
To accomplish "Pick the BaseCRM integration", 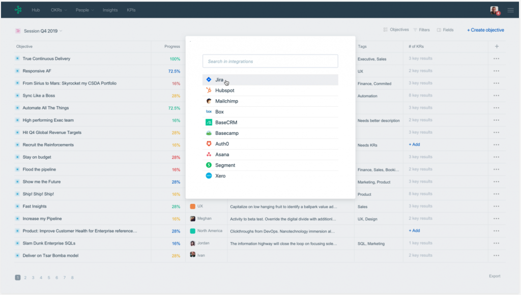I will tap(270, 122).
